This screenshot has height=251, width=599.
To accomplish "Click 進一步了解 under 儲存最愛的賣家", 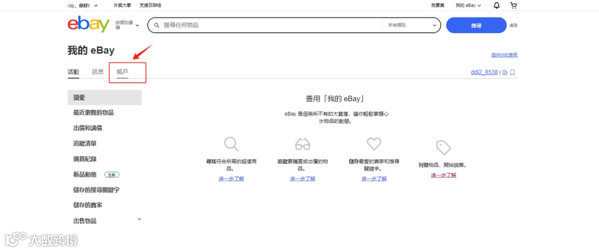I will (x=374, y=178).
